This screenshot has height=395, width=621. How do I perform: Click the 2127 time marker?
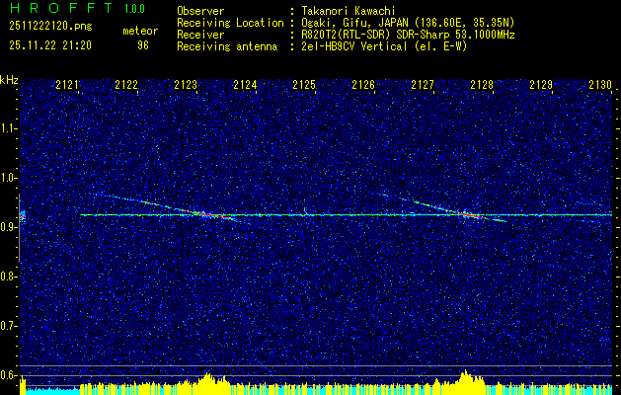click(423, 85)
